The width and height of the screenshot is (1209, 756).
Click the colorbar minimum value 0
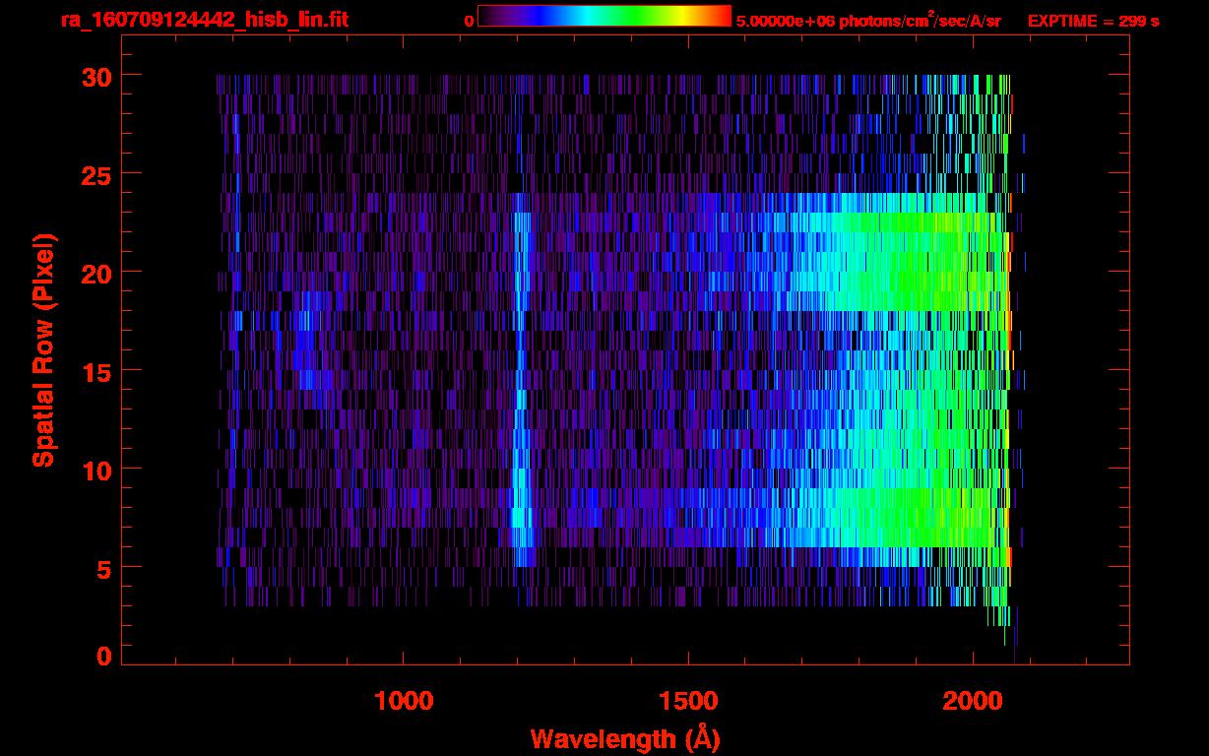click(x=469, y=21)
